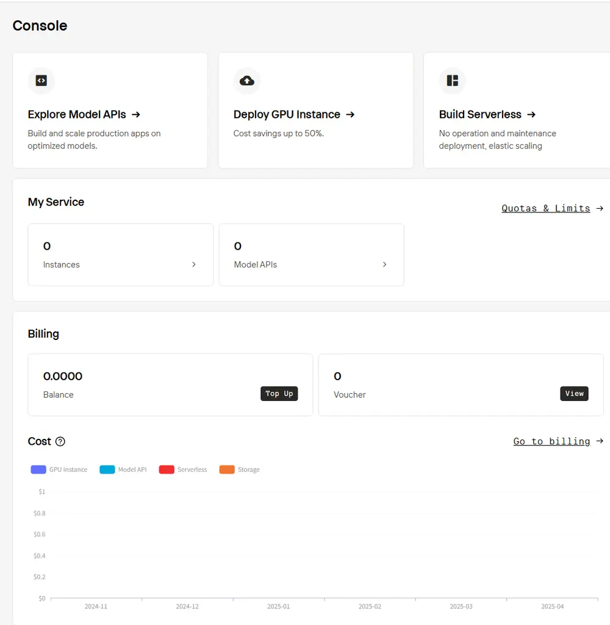Click the layout icon above Build Serverless

(453, 81)
